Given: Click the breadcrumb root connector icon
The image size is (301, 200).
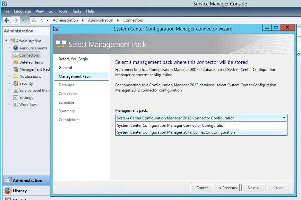Looking at the screenshot, I should coord(34,20).
